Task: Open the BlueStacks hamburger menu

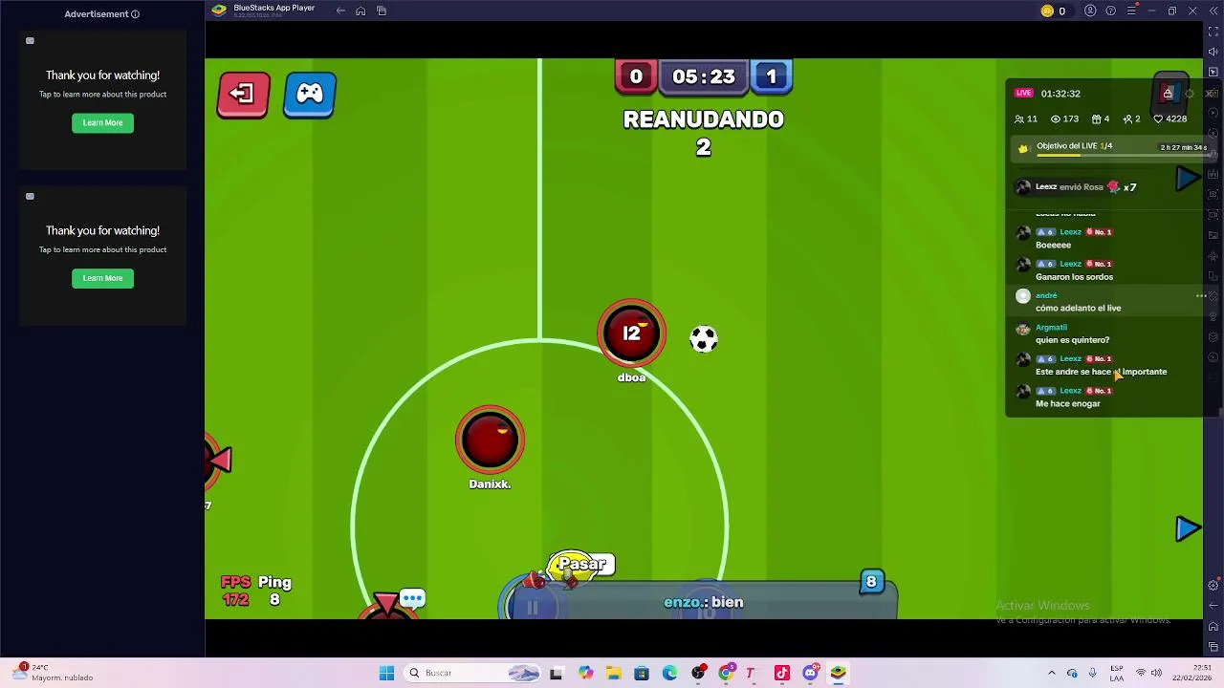Action: (x=1131, y=11)
